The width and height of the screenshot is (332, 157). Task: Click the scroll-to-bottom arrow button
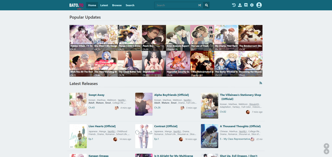coord(326,151)
